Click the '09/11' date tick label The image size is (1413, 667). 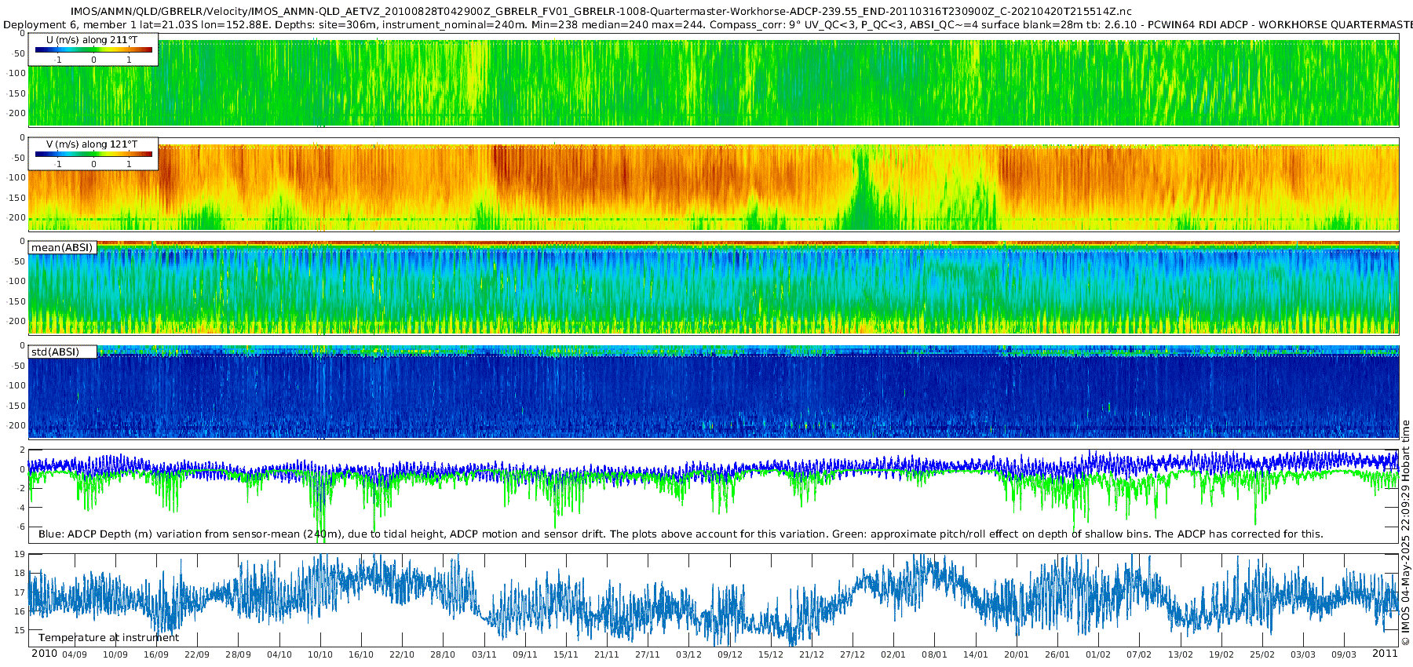click(525, 654)
